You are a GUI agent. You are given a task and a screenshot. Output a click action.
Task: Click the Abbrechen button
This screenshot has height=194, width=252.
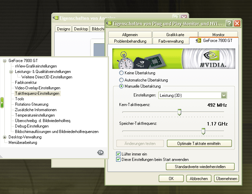(199, 178)
